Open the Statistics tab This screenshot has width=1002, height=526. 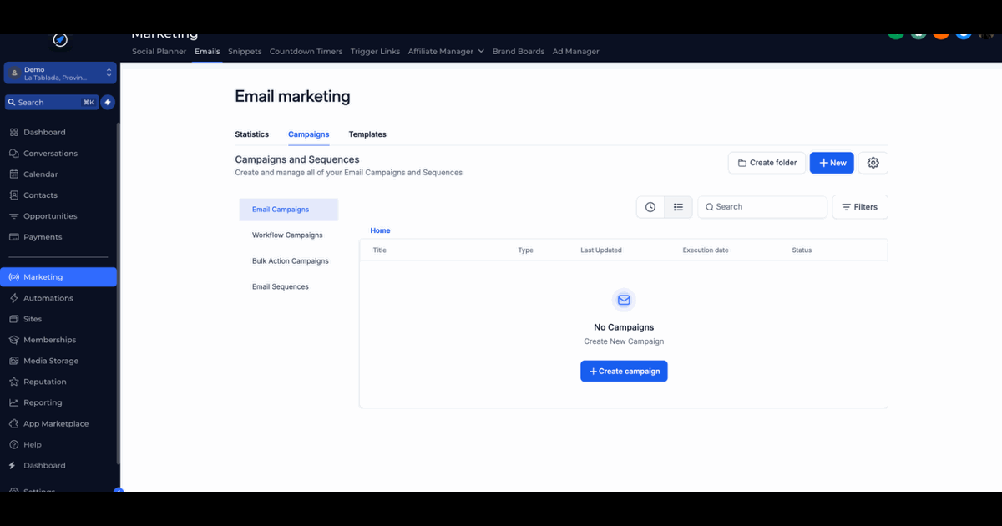pos(252,134)
